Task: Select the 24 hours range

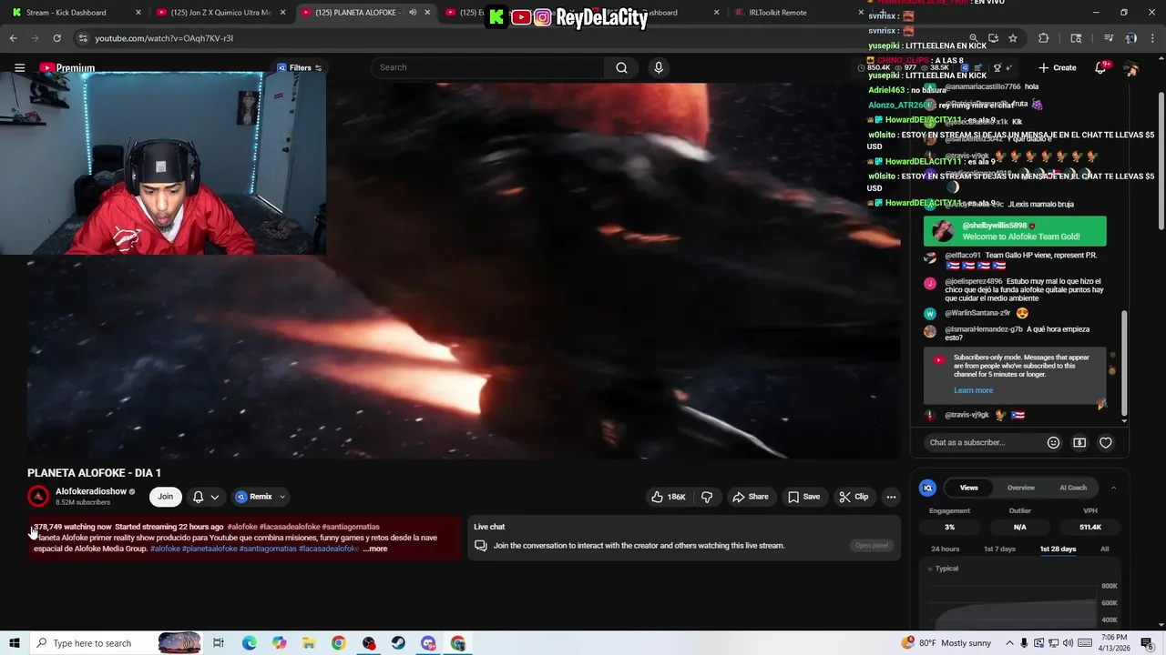Action: coord(945,549)
